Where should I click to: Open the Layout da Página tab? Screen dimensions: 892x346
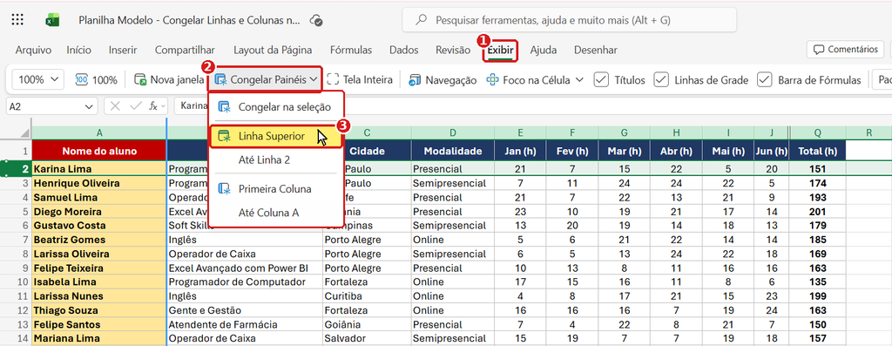[273, 50]
